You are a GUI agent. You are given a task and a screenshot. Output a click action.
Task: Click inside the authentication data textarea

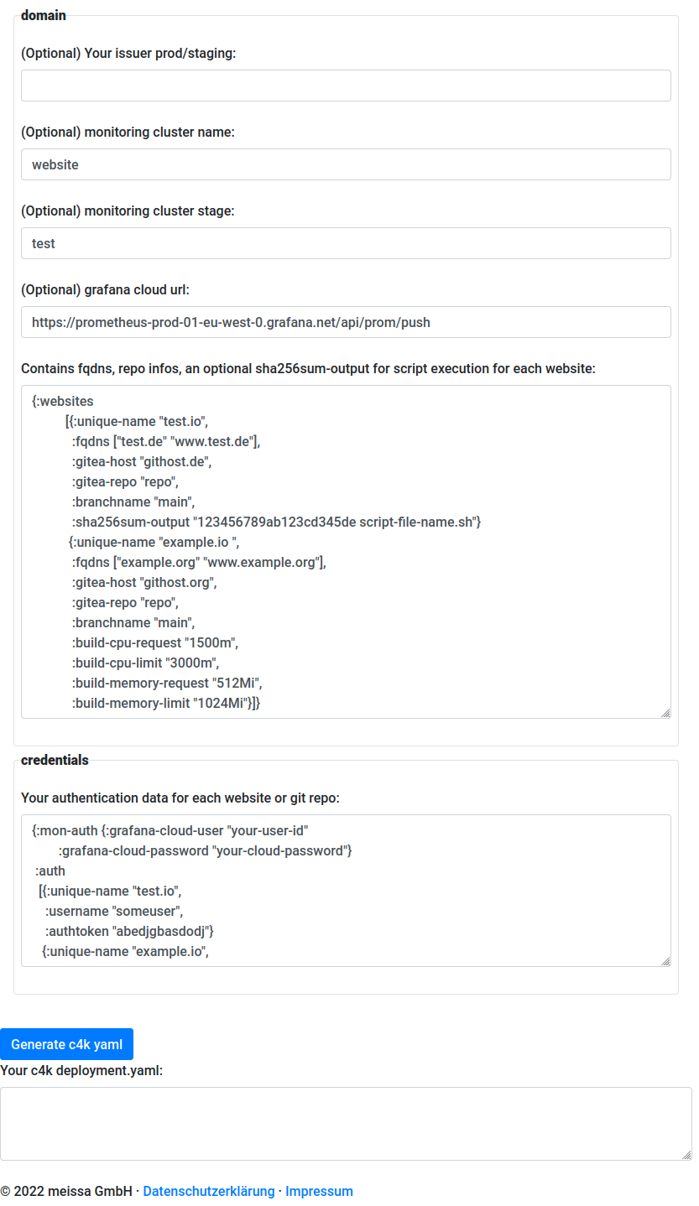346,891
